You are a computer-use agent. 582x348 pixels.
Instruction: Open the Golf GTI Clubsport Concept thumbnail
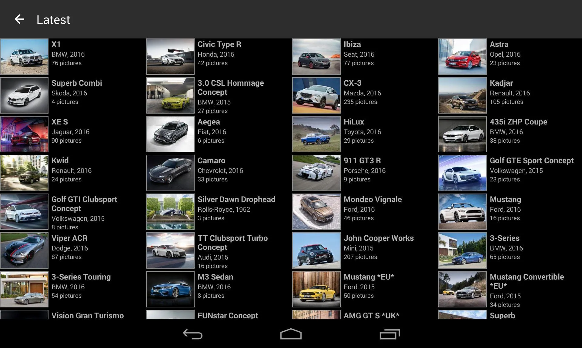point(24,212)
